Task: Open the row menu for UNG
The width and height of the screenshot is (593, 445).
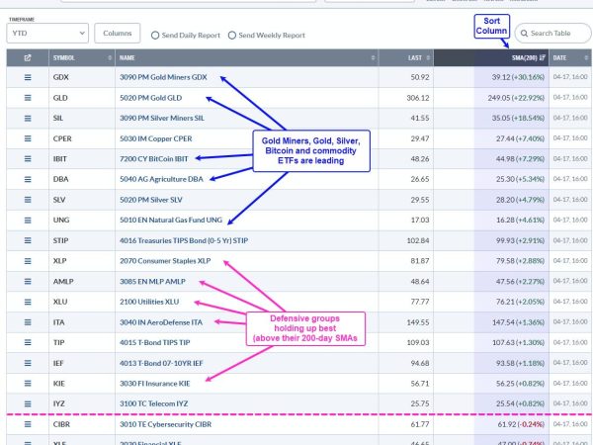Action: pyautogui.click(x=28, y=221)
